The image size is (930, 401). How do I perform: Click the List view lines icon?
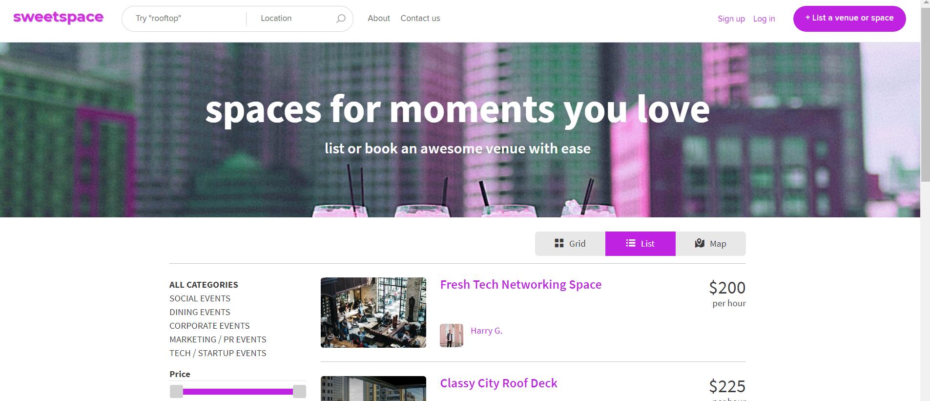[x=631, y=243]
